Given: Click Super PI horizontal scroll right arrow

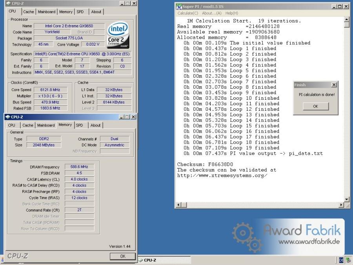Looking at the screenshot, I should pos(341,205).
